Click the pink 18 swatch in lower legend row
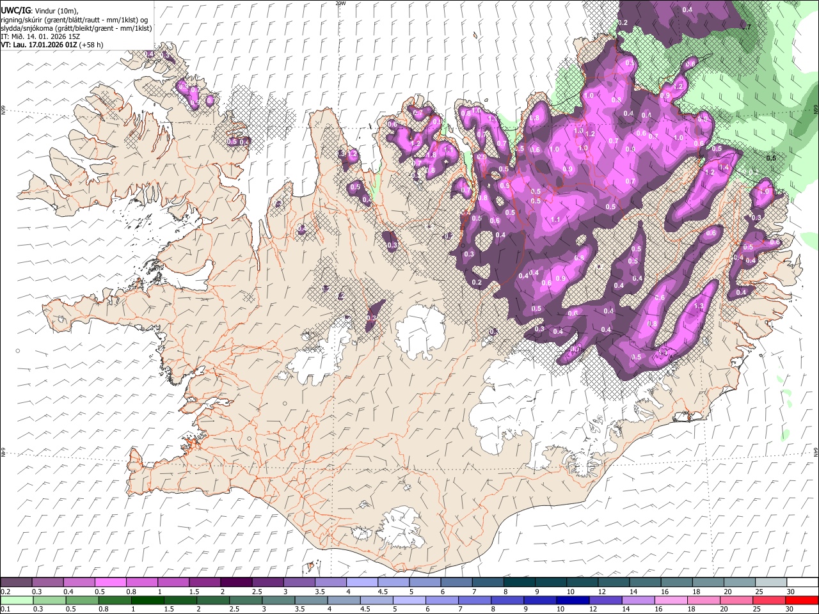 (703, 601)
